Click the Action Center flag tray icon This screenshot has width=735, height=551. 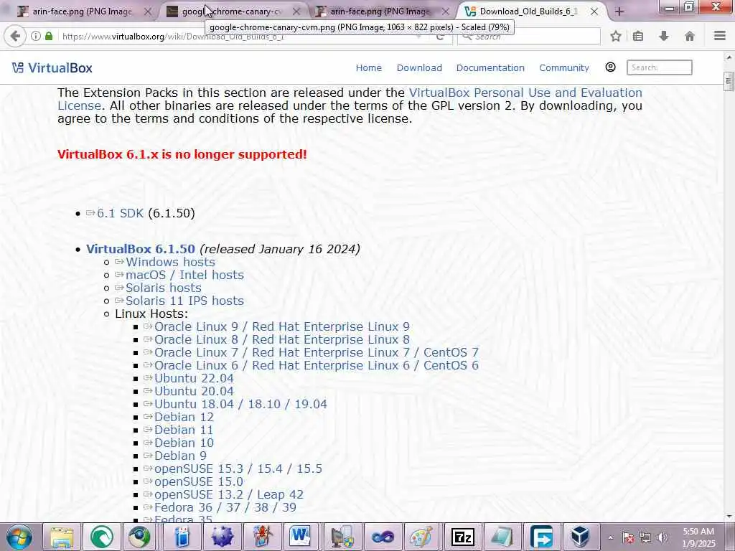click(x=628, y=537)
